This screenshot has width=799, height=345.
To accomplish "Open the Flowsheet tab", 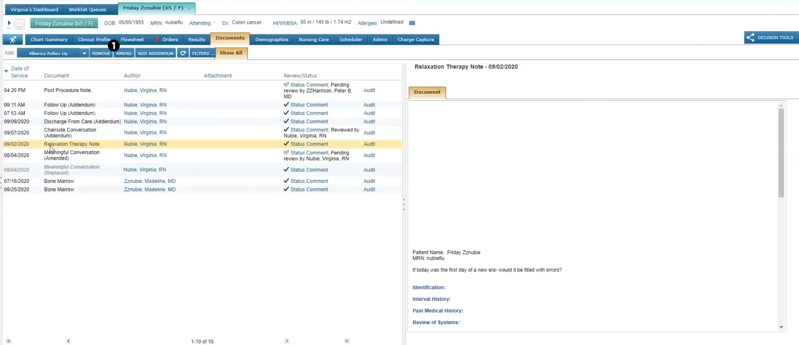I will [x=132, y=40].
